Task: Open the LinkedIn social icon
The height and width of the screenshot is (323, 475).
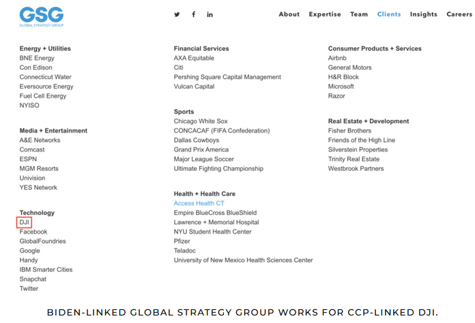Action: pos(210,14)
